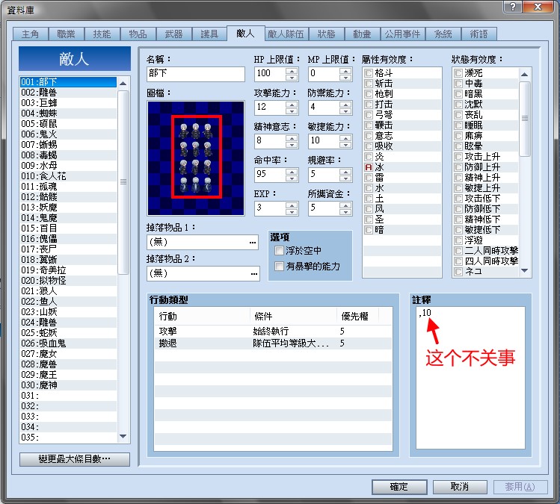Select enemy 030:魔神 in the list
Image resolution: width=560 pixels, height=504 pixels.
[x=68, y=385]
